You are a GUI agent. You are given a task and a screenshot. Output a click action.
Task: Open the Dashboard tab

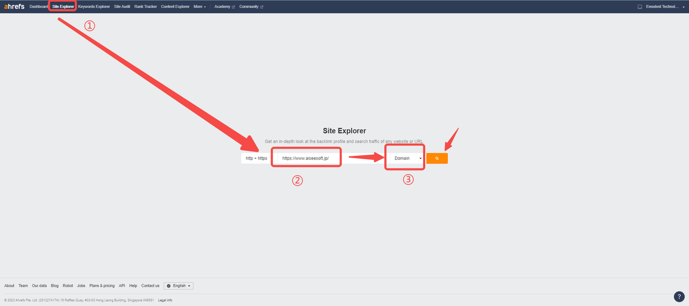click(39, 6)
